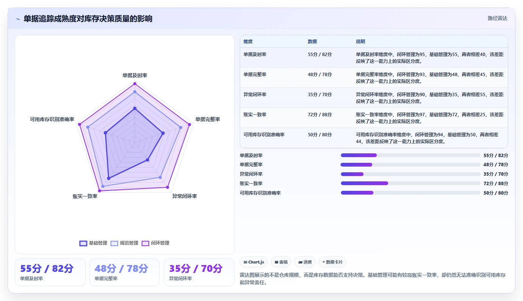Toggle the 规范管理 legend series
523x301 pixels.
[x=125, y=243]
